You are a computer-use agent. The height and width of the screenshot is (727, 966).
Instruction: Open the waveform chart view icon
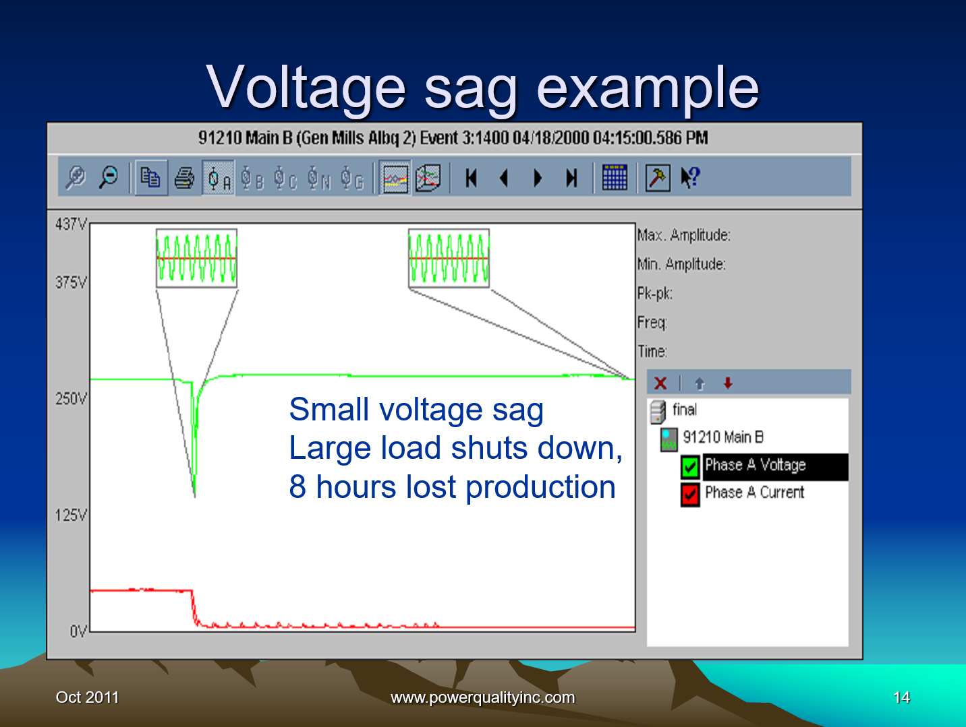(395, 177)
